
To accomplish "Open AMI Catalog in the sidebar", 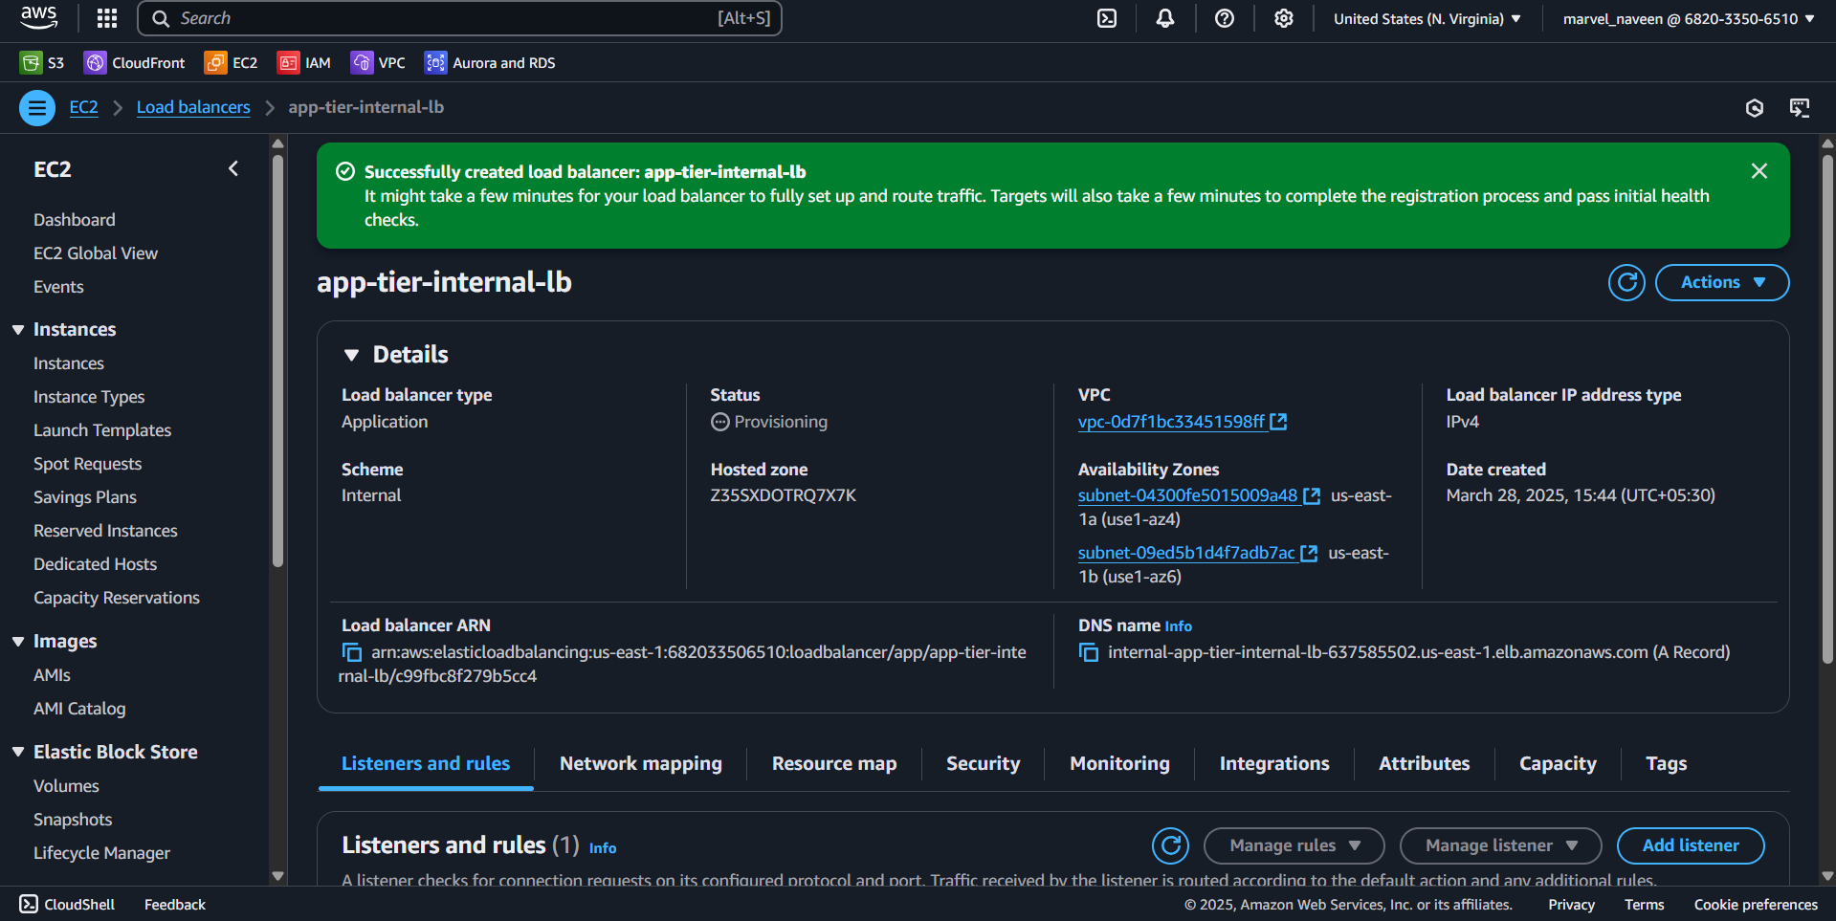I will [x=79, y=709].
